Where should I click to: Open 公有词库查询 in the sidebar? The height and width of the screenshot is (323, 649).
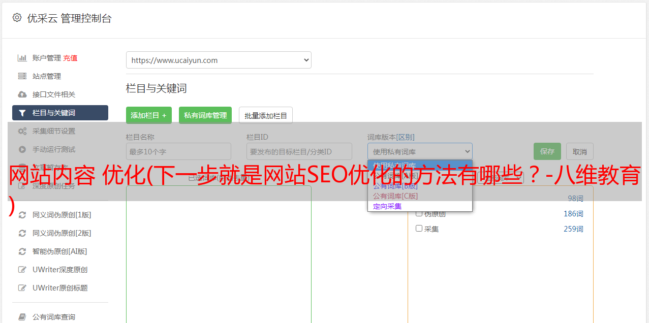pyautogui.click(x=54, y=317)
